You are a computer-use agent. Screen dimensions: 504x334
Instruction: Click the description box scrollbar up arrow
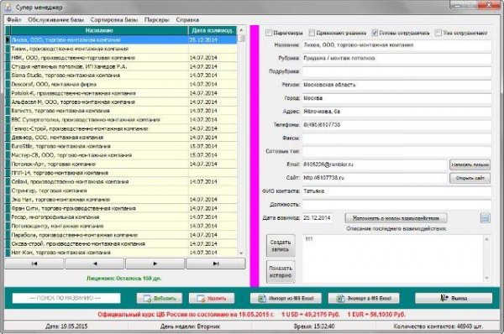click(x=487, y=239)
